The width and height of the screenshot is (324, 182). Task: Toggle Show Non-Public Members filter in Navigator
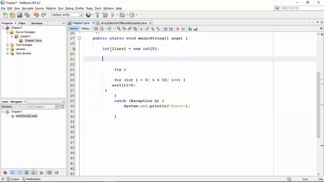click(27, 172)
